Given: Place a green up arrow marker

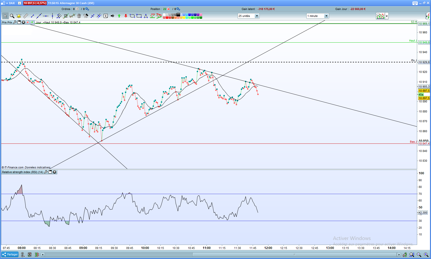Looking at the screenshot, I should 119,16.
